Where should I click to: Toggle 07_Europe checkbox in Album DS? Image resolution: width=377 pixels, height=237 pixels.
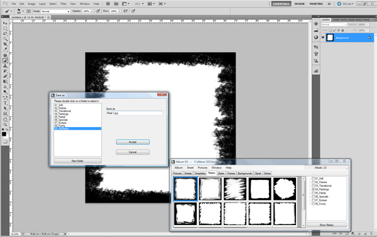pyautogui.click(x=314, y=200)
